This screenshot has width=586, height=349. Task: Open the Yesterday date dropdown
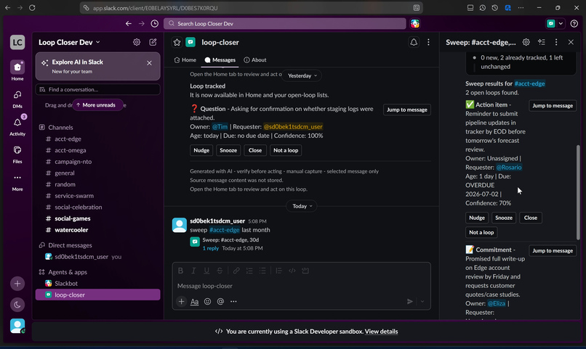tap(302, 75)
